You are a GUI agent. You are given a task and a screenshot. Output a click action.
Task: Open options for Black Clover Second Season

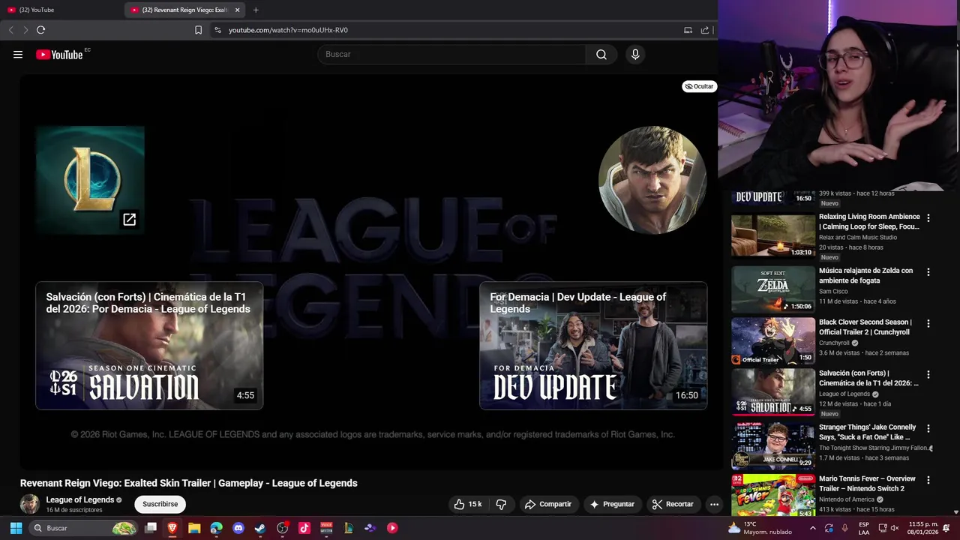928,324
